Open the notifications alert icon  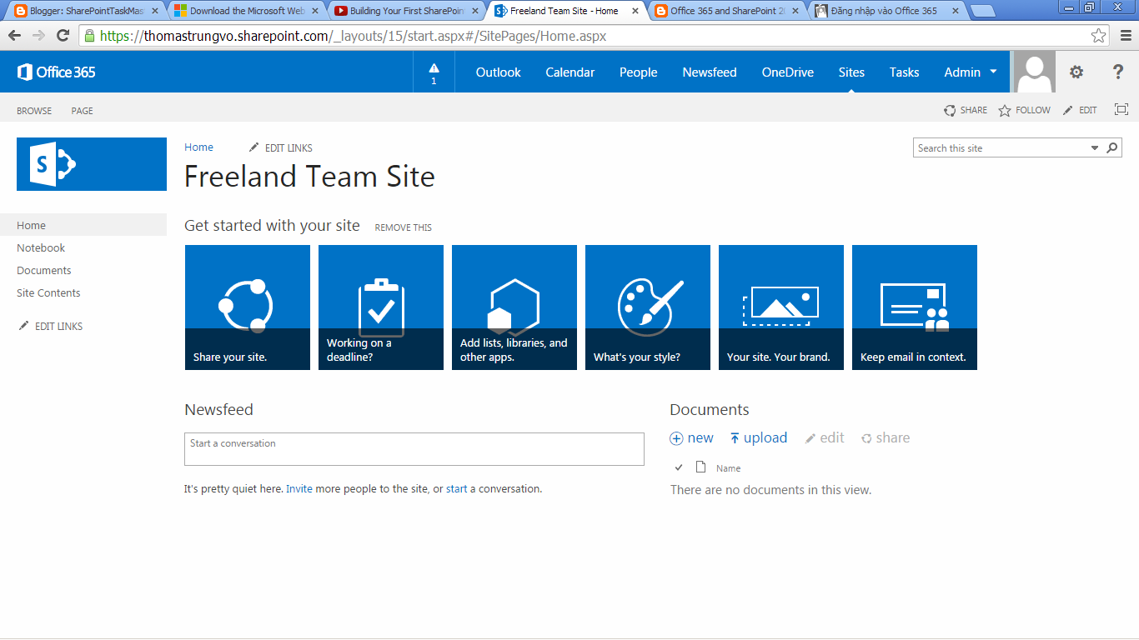434,72
